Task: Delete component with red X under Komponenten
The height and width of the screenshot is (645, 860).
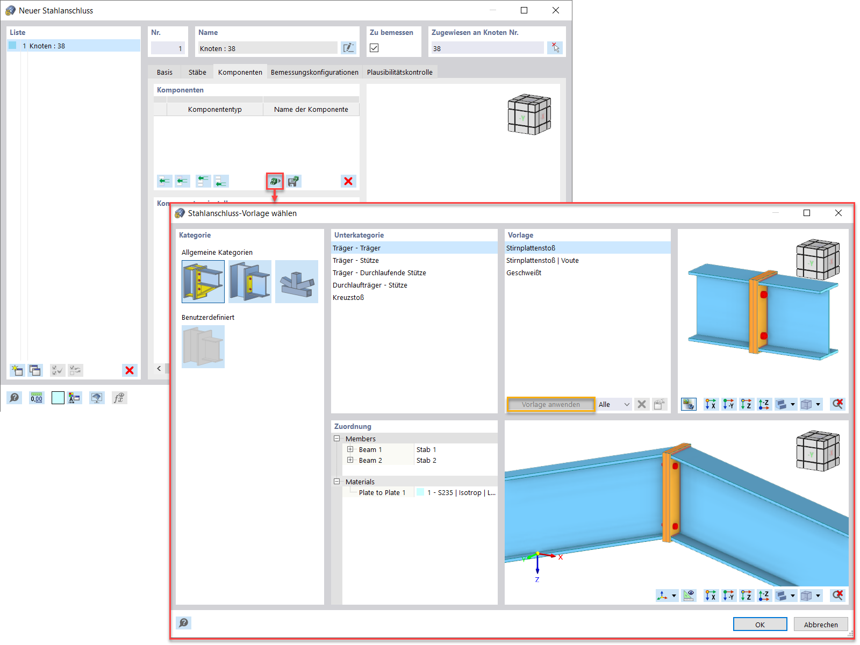Action: (348, 181)
